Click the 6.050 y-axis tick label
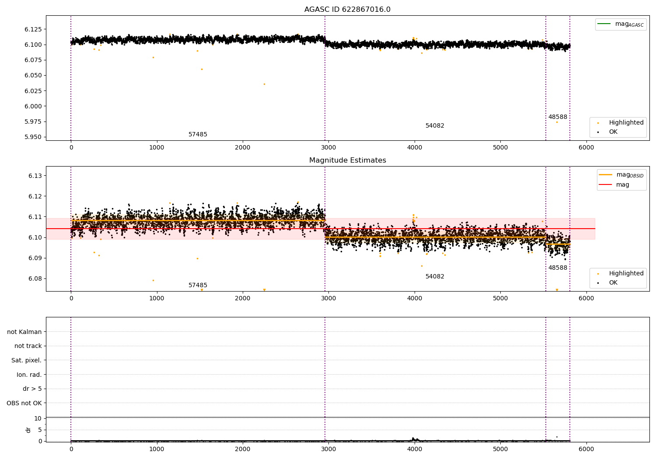This screenshot has width=656, height=459. tap(33, 75)
